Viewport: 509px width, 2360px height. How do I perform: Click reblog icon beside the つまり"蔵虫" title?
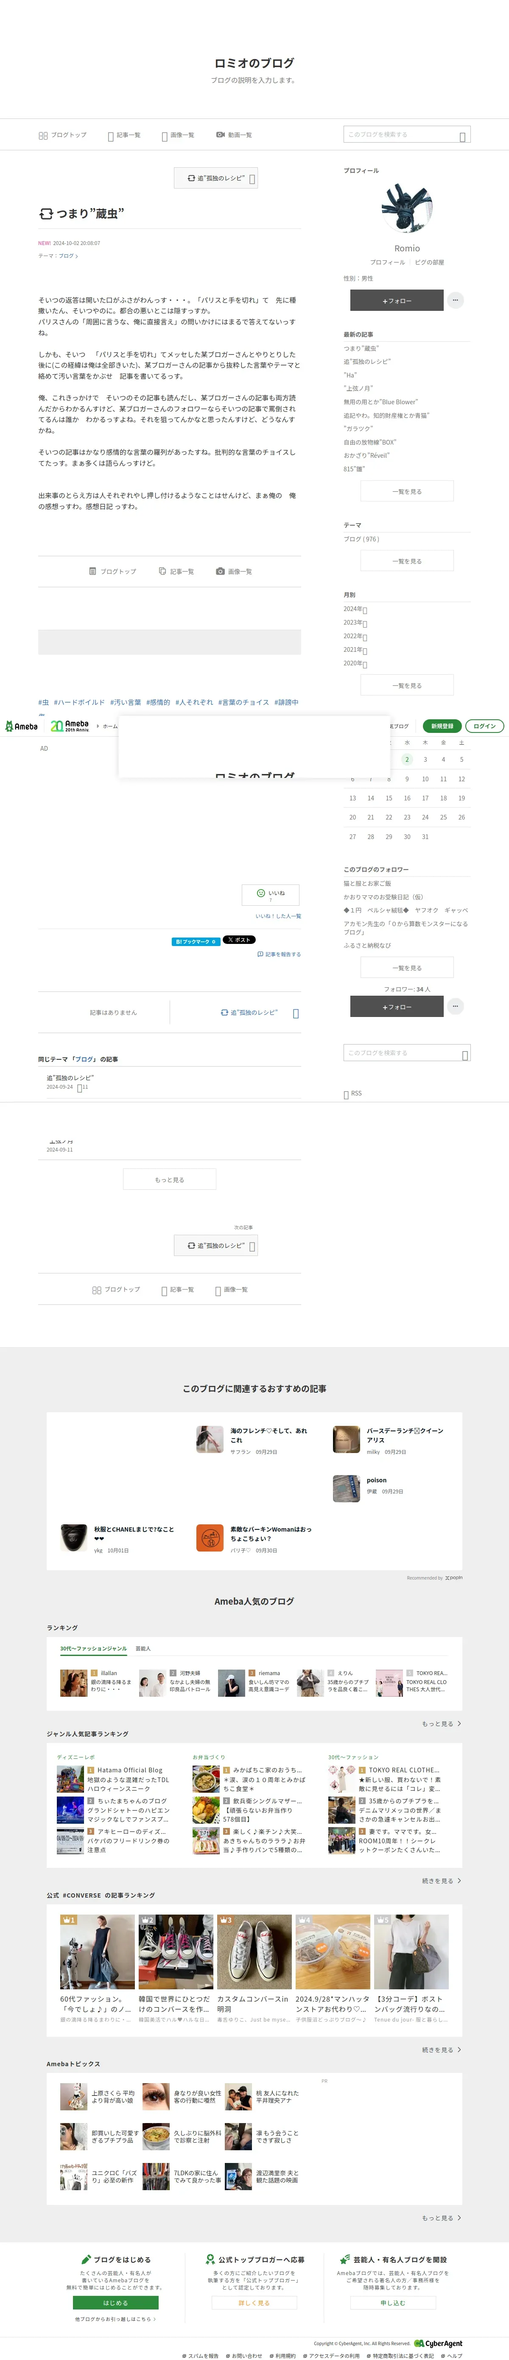click(46, 214)
